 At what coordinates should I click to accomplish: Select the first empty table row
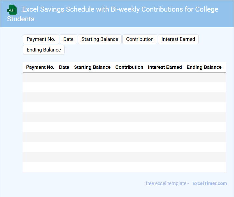[x=124, y=77]
